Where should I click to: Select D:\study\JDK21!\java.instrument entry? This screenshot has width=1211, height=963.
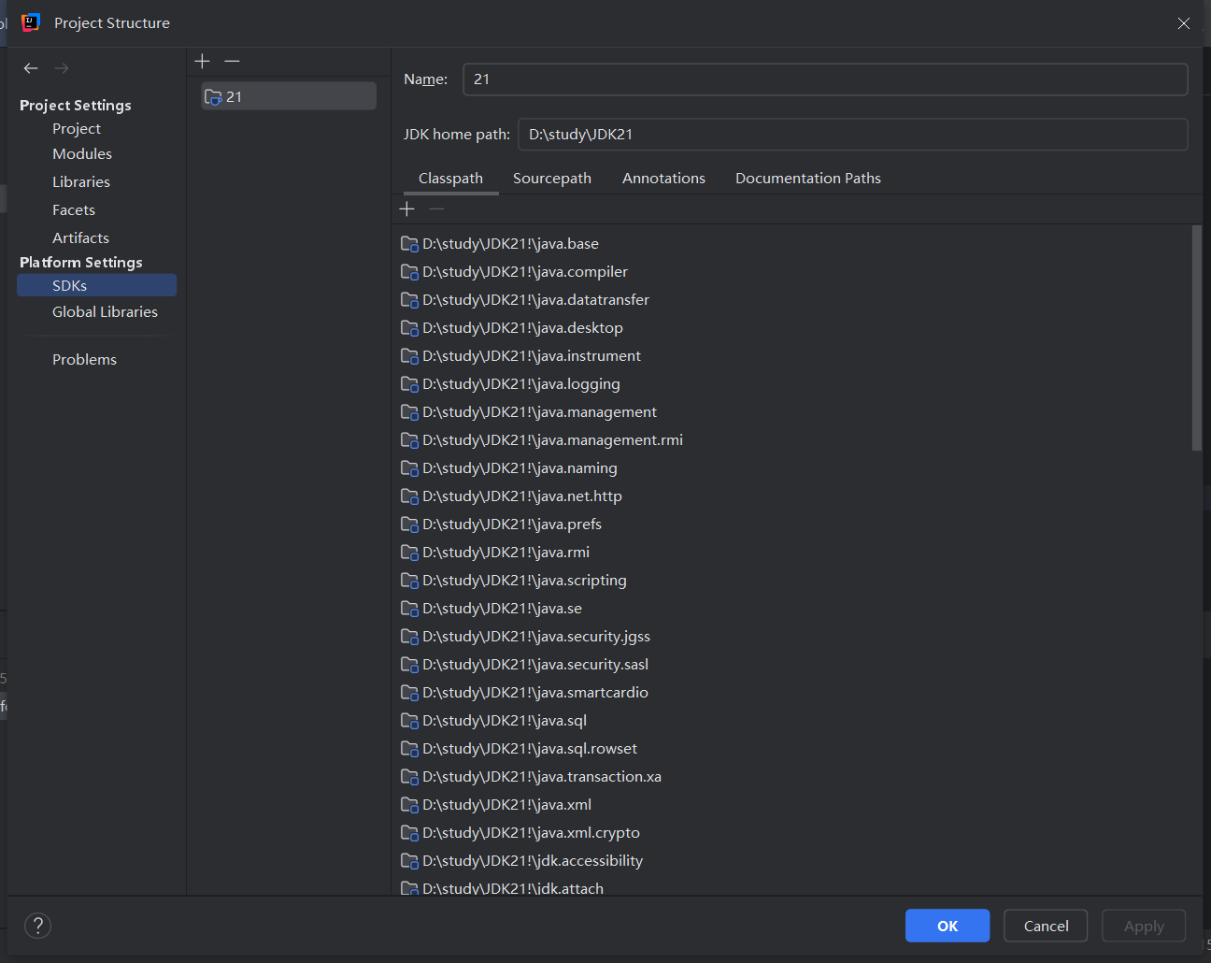(532, 356)
